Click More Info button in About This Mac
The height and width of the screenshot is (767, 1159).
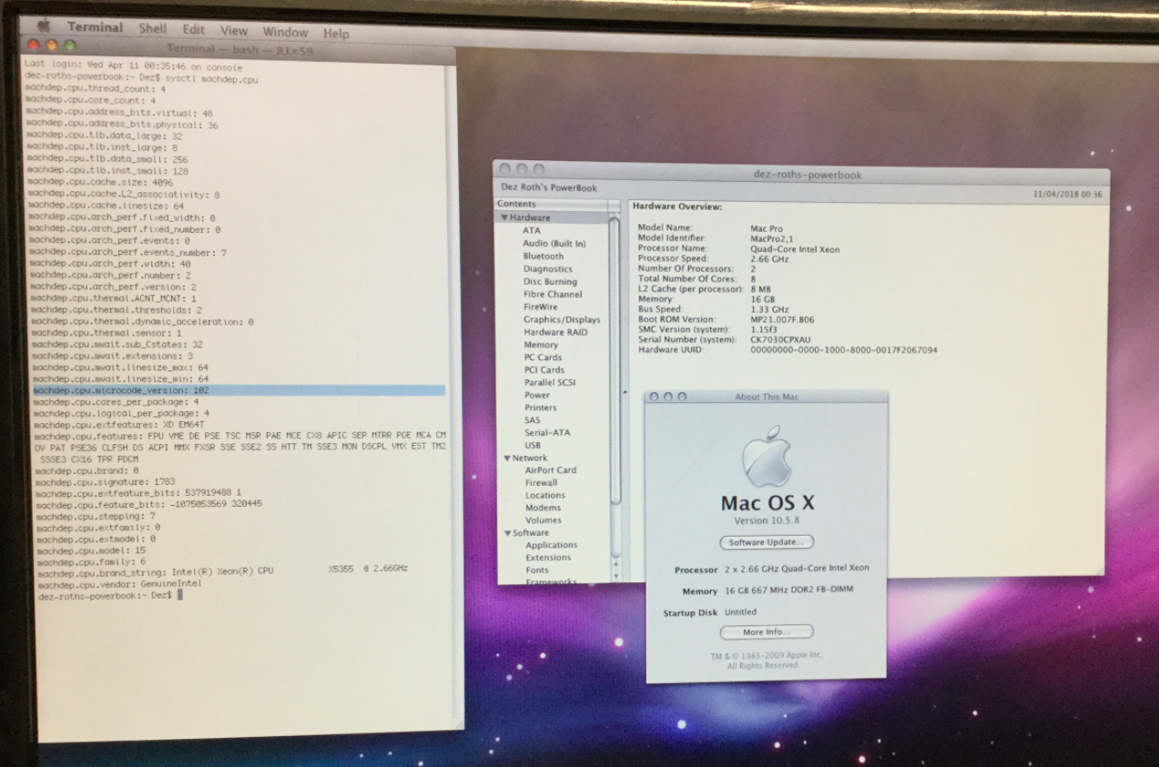[x=766, y=631]
